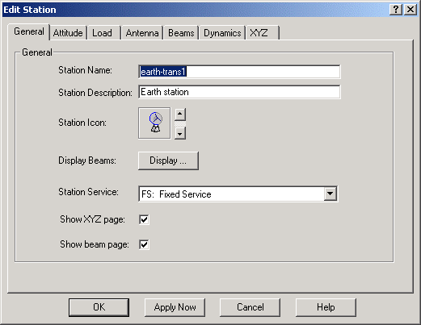This screenshot has width=421, height=325.
Task: Click the Cancel button
Action: click(250, 307)
